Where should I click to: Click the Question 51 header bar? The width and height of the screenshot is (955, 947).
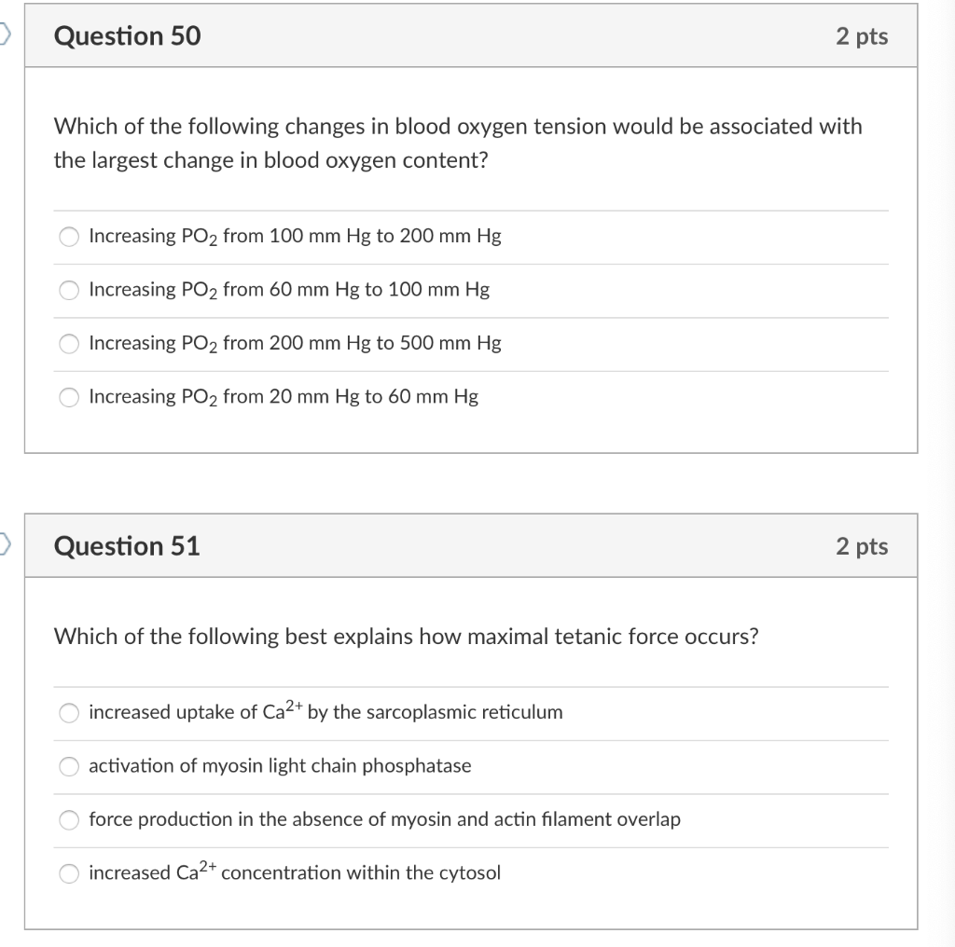tap(471, 546)
